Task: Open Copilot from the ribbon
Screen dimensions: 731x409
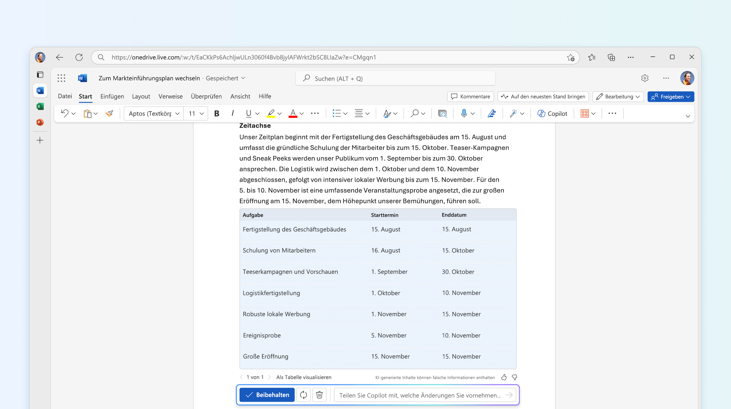Action: (552, 113)
